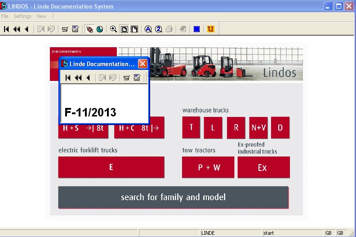Click the start status bar entry
This screenshot has width=356, height=237.
[293, 233]
